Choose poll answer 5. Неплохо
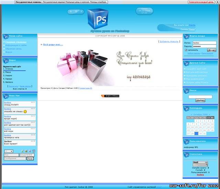Viewport: 220px width, 189px height. (8, 82)
